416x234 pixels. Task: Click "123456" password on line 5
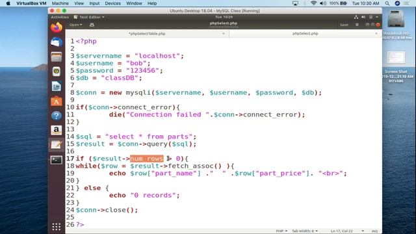coord(142,71)
